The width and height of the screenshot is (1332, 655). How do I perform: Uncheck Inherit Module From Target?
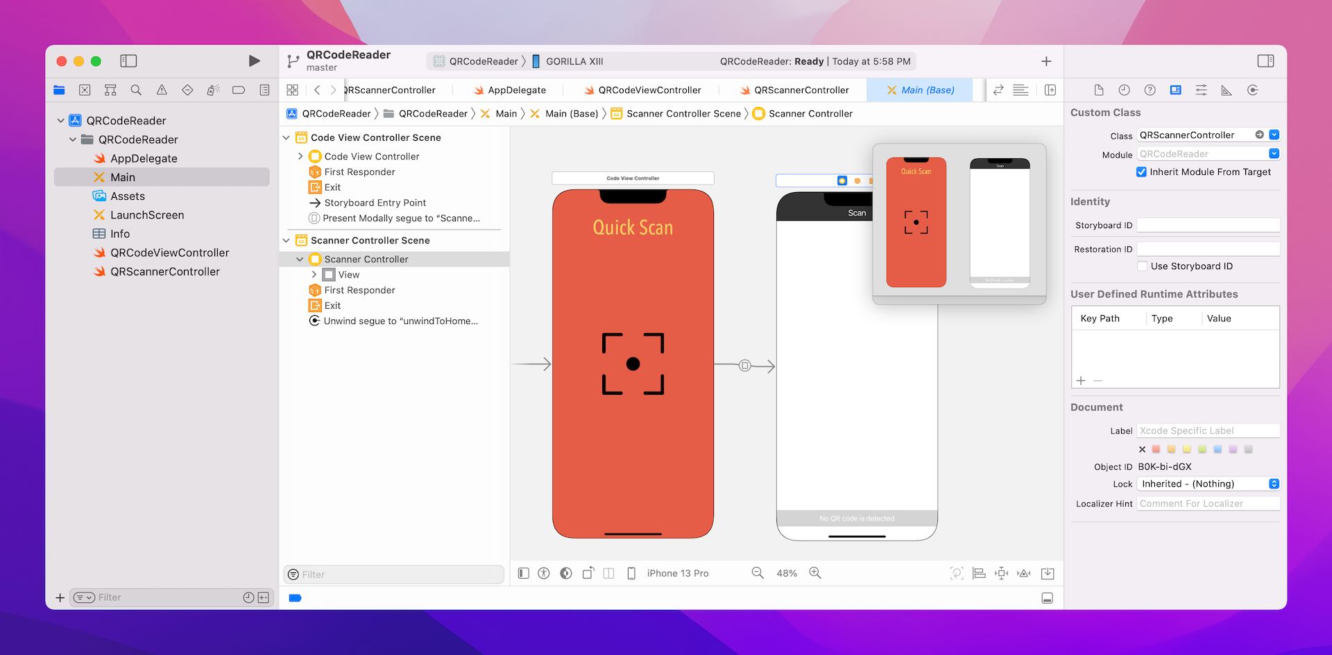pyautogui.click(x=1141, y=172)
